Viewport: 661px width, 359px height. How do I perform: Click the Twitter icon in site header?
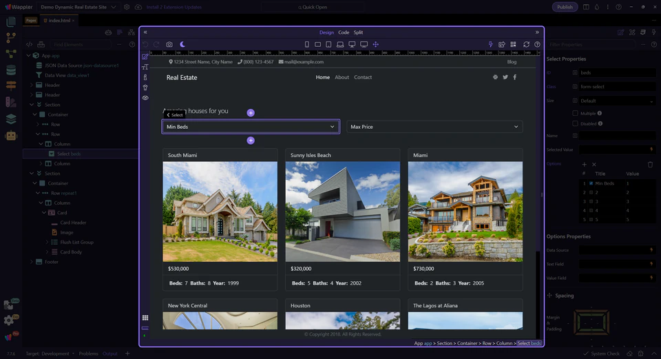(x=505, y=77)
